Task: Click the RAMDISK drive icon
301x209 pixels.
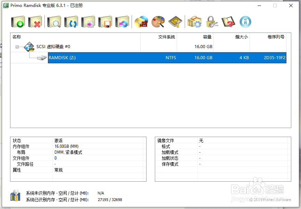Action: click(42, 57)
